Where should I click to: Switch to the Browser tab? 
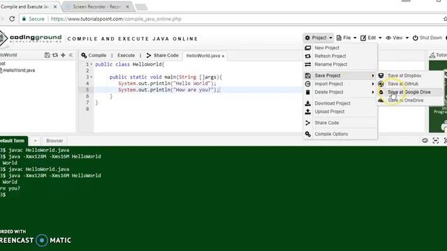tap(54, 141)
